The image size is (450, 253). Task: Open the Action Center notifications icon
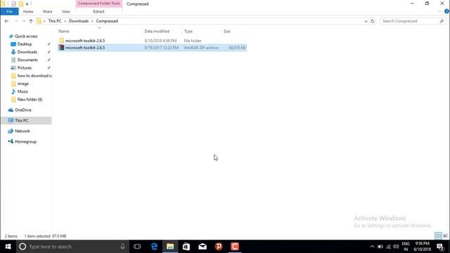(x=441, y=247)
